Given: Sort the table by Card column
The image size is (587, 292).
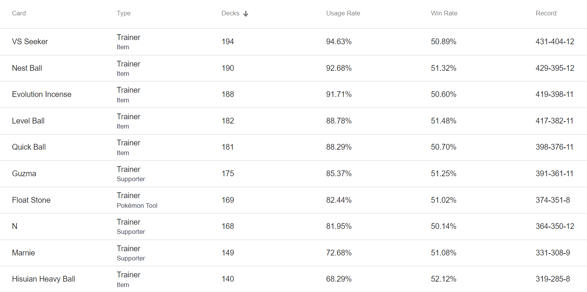Looking at the screenshot, I should [19, 13].
